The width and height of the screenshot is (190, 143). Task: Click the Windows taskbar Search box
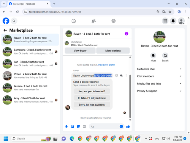pos(31,138)
